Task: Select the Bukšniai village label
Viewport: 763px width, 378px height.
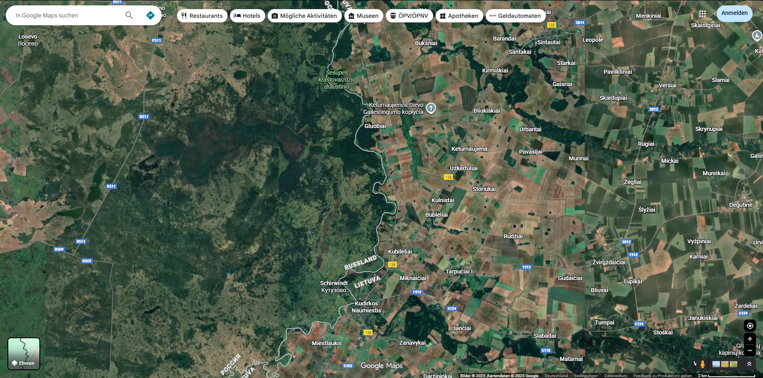Action: tap(426, 43)
